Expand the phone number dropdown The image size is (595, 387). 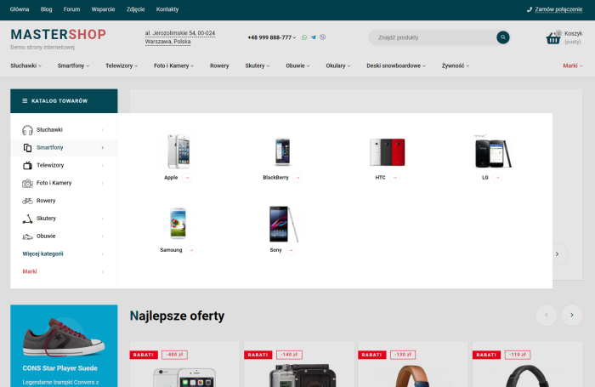tap(296, 37)
